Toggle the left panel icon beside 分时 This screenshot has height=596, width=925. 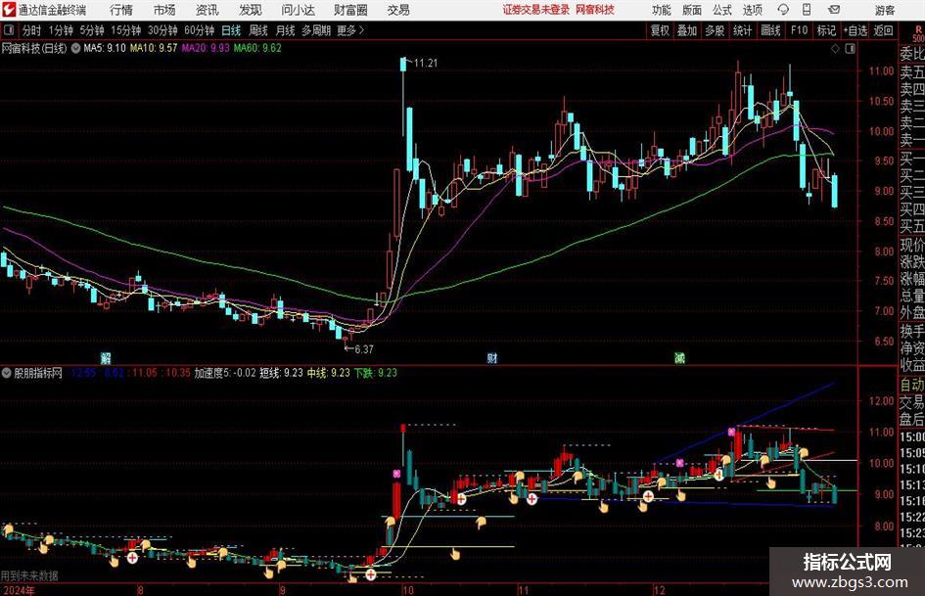[x=8, y=30]
